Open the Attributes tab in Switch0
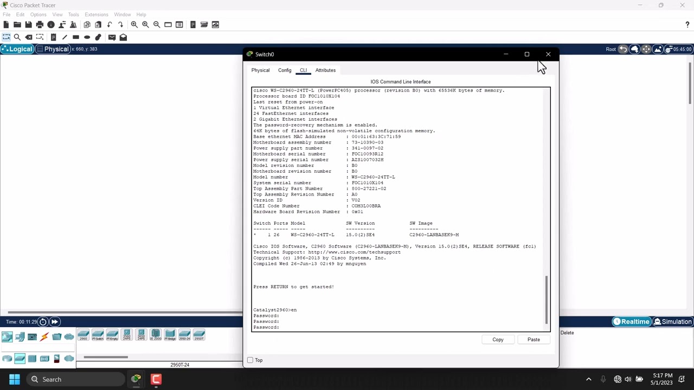Viewport: 694px width, 390px height. (x=325, y=70)
